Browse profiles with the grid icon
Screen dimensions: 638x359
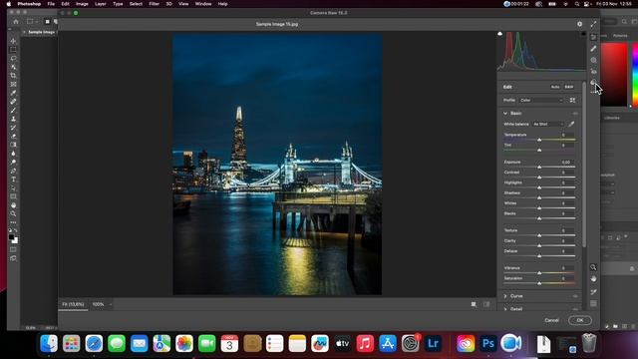pos(572,100)
